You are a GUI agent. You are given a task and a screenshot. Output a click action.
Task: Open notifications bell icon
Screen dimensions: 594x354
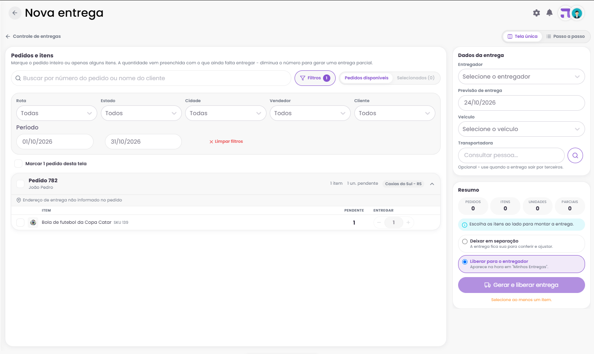pos(550,13)
